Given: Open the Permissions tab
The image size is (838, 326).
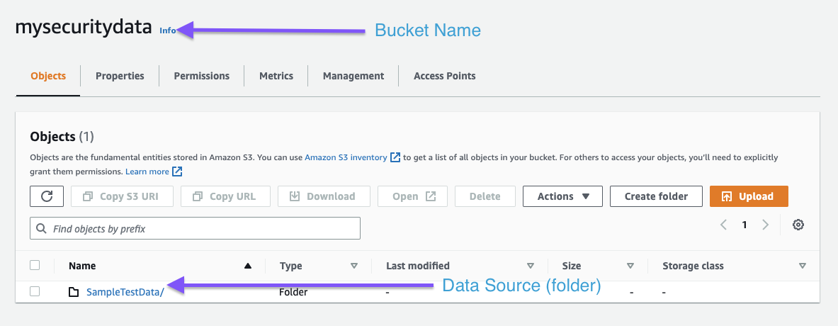Looking at the screenshot, I should tap(201, 76).
